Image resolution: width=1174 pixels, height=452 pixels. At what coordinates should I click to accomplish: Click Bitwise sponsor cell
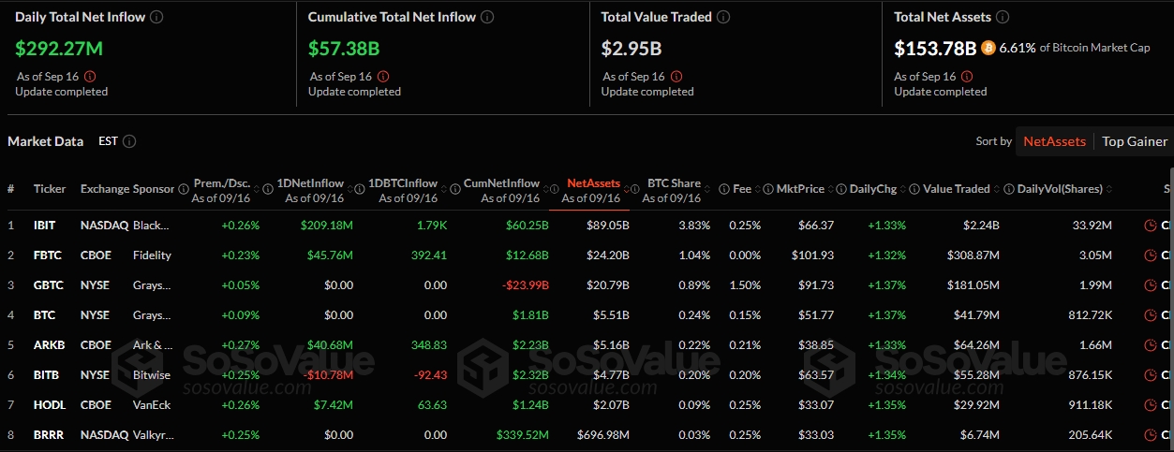coord(153,375)
